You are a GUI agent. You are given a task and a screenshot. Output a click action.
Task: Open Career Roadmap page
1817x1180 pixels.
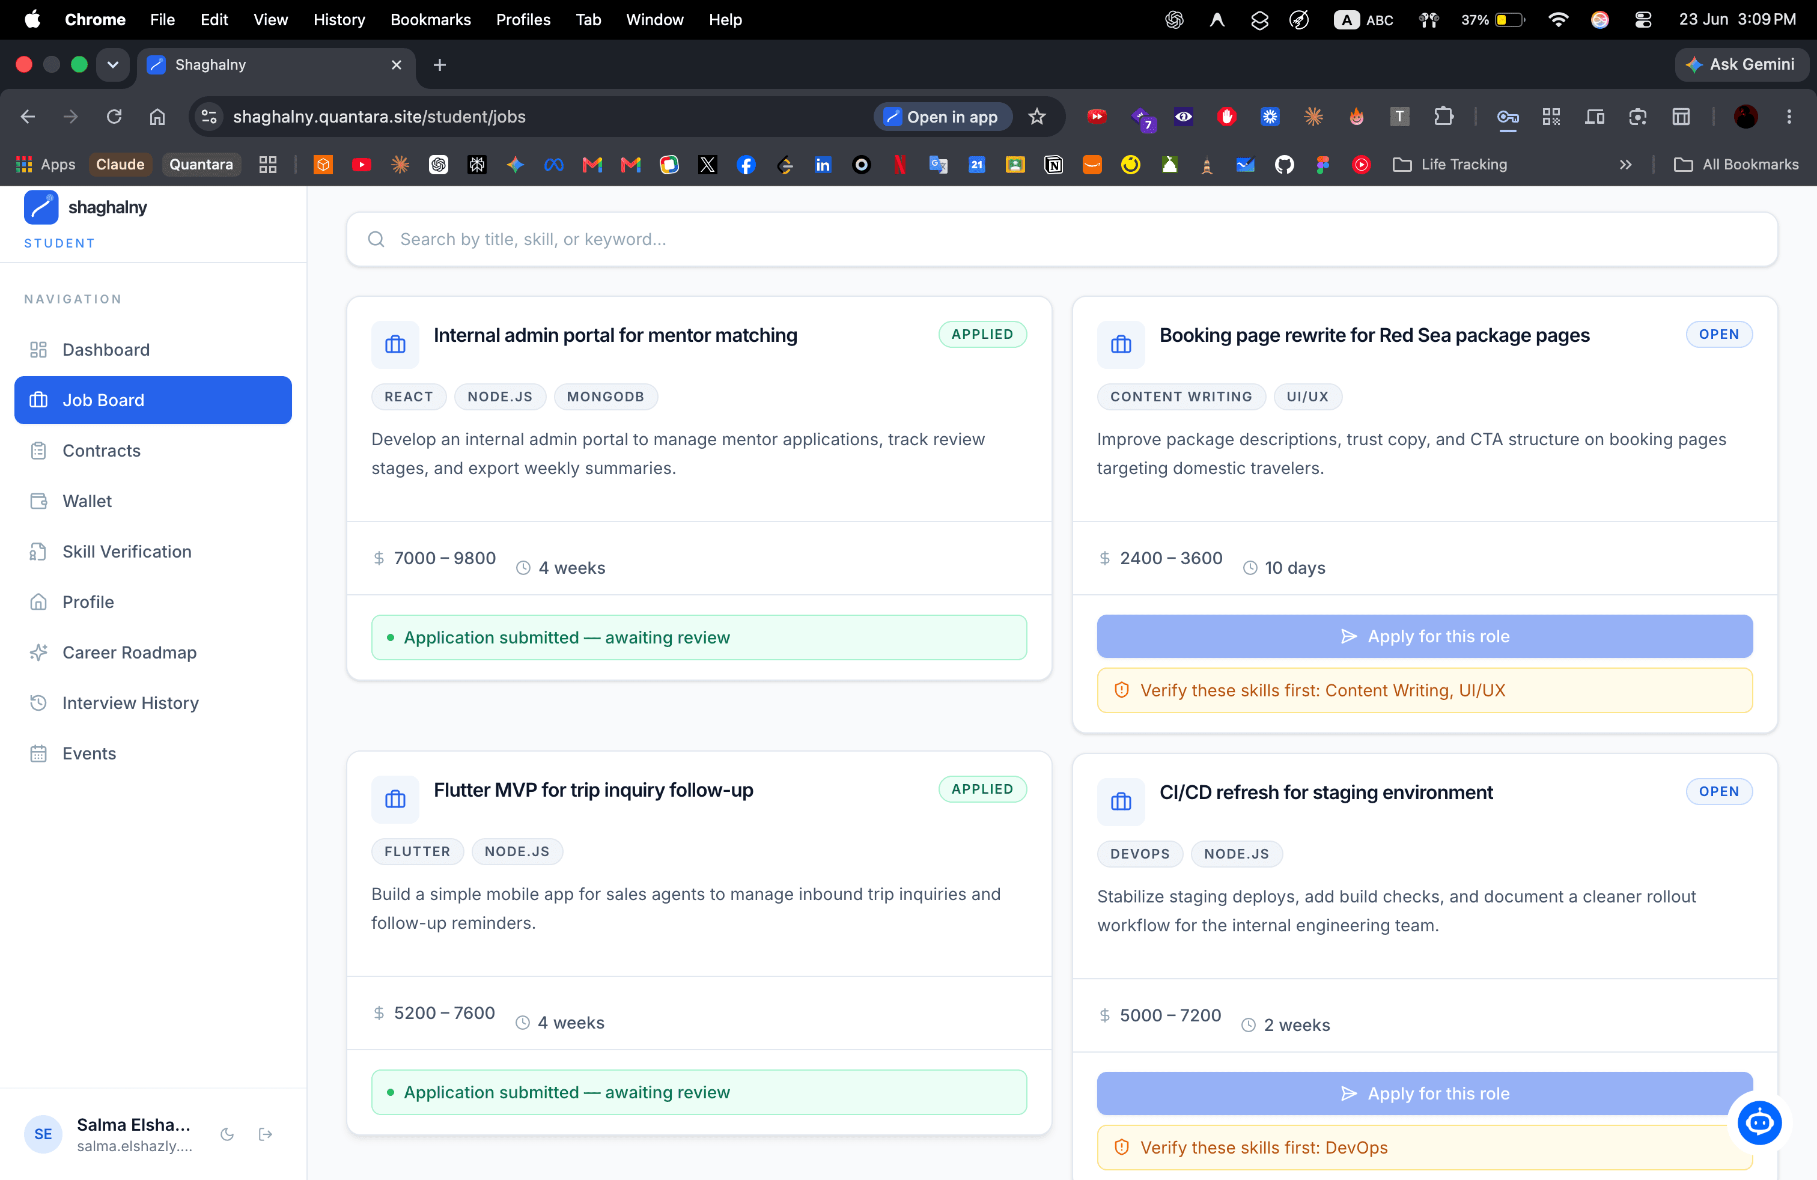point(153,652)
